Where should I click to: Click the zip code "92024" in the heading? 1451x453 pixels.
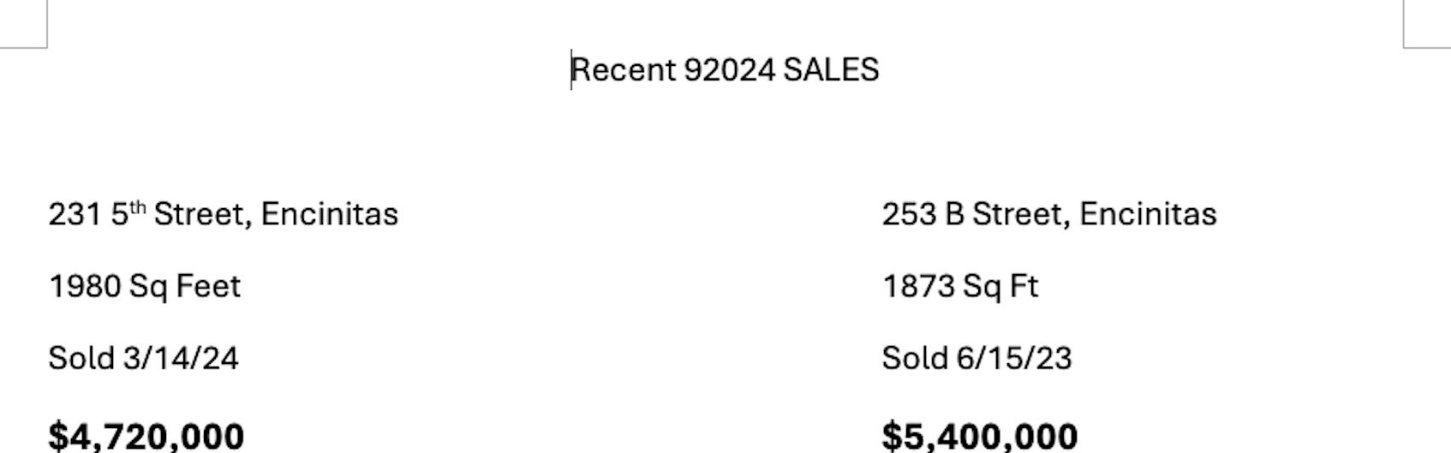tap(730, 69)
